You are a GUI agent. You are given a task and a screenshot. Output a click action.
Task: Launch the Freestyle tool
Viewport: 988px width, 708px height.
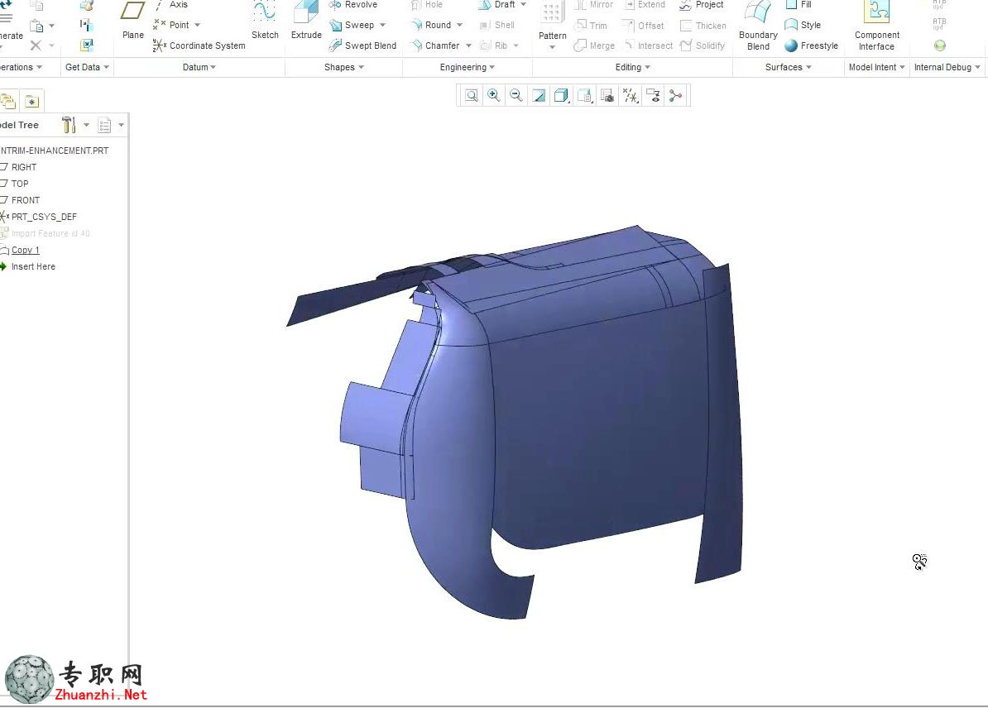pyautogui.click(x=812, y=45)
